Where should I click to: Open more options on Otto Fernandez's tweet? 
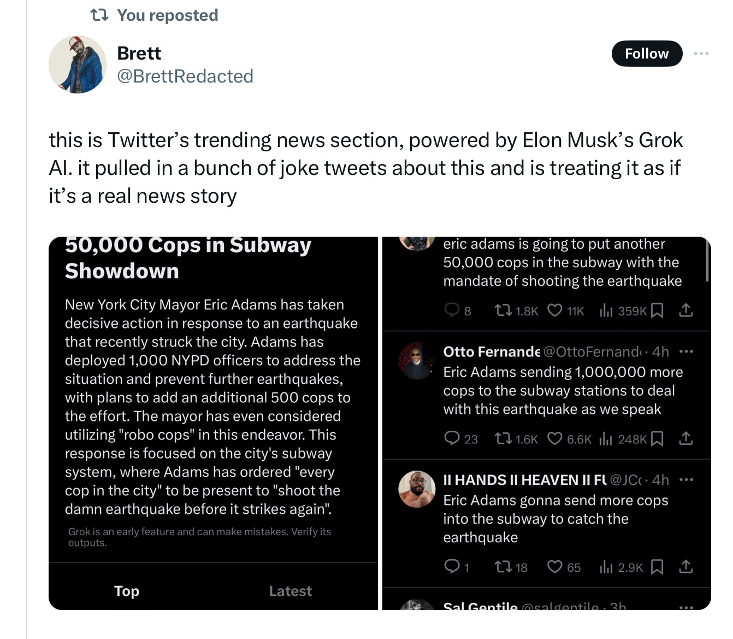(686, 351)
